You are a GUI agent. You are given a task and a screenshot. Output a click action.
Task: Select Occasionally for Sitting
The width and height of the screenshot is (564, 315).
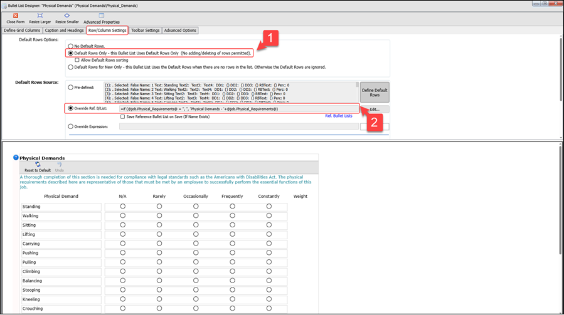click(196, 225)
